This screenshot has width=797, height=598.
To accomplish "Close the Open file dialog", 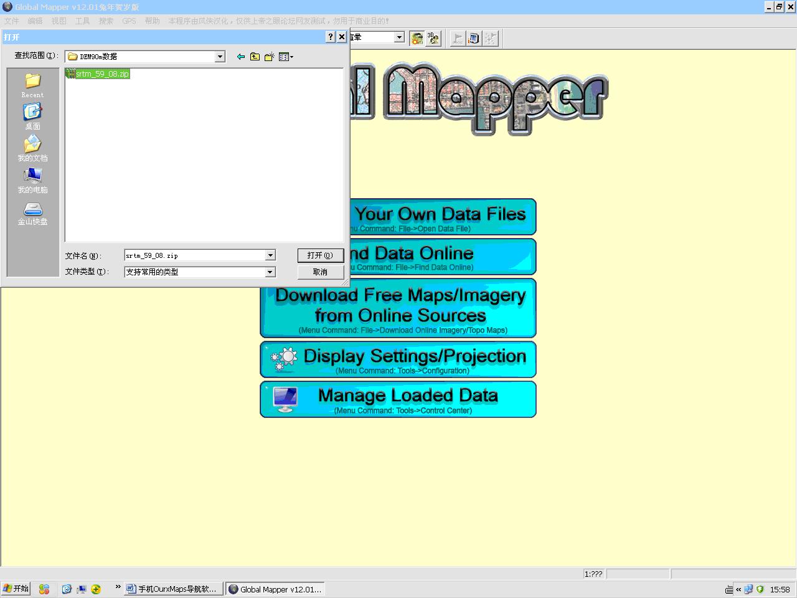I will point(342,37).
